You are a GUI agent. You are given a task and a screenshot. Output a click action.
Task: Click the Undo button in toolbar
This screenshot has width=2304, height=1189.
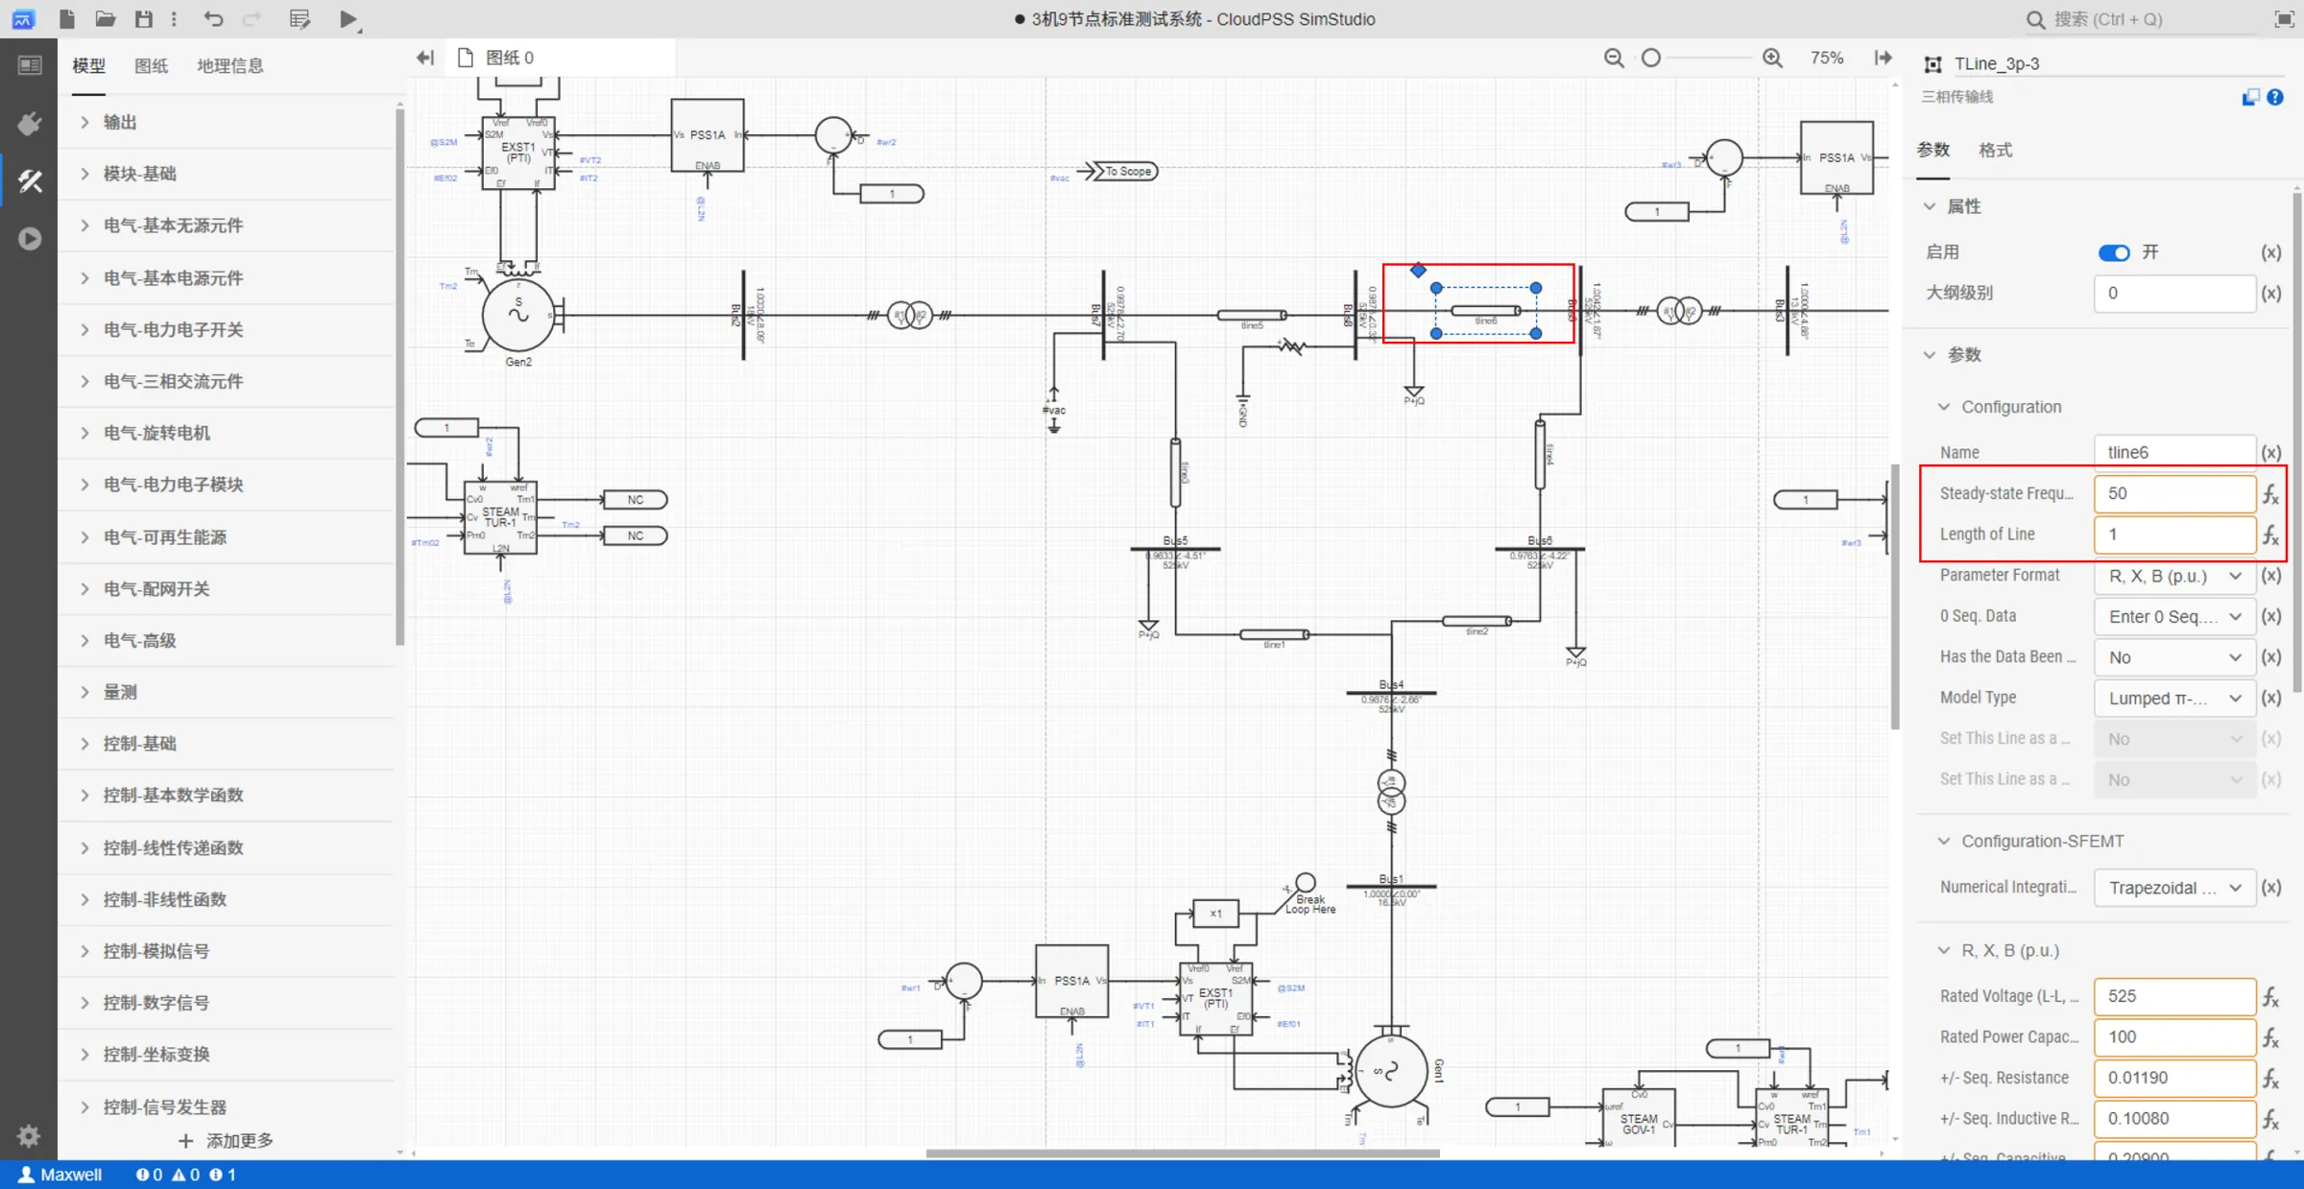pyautogui.click(x=212, y=18)
